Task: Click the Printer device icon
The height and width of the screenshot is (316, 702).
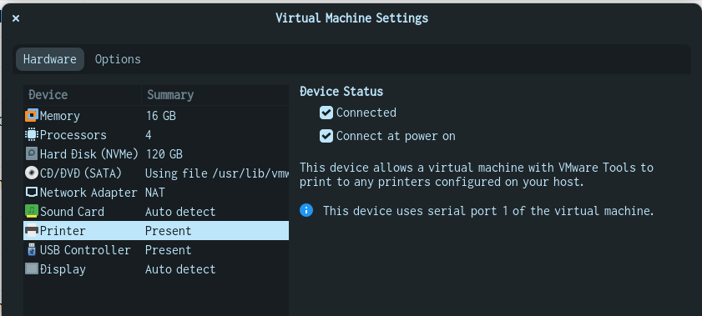Action: coord(32,231)
